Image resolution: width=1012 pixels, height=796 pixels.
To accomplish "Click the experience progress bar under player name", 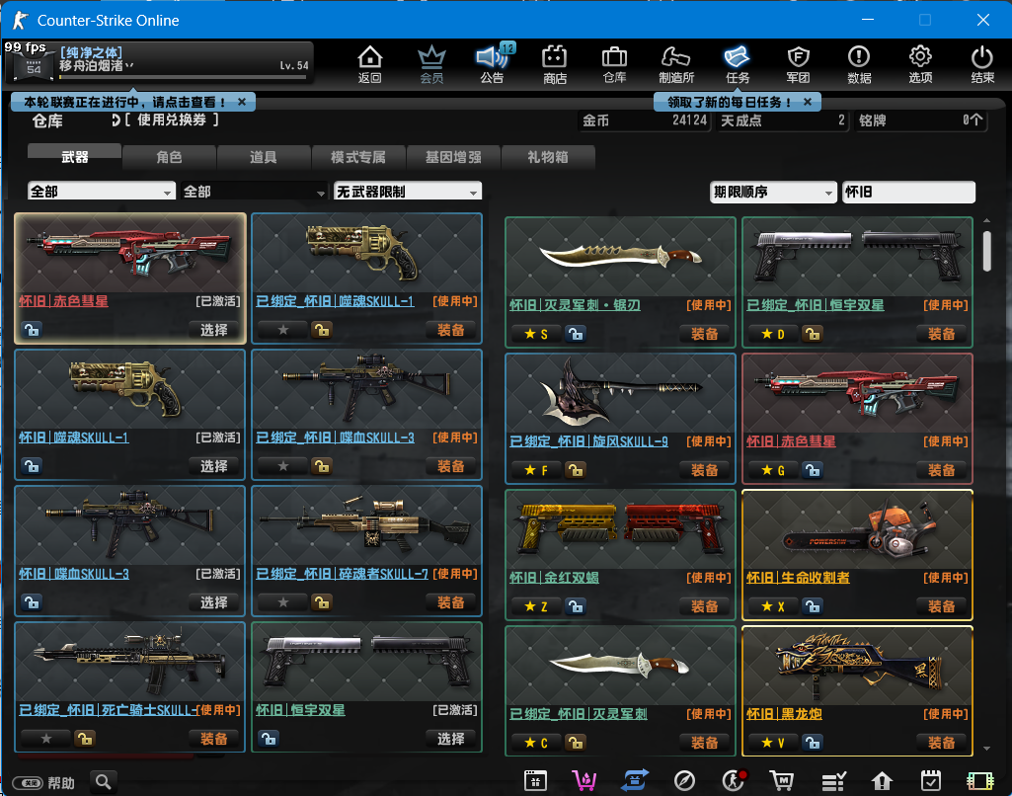I will pyautogui.click(x=183, y=77).
